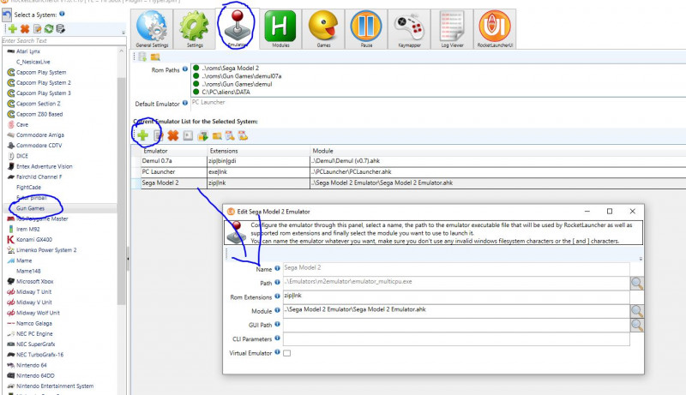The height and width of the screenshot is (395, 686).
Task: Open the Pause tab
Action: pos(366,29)
